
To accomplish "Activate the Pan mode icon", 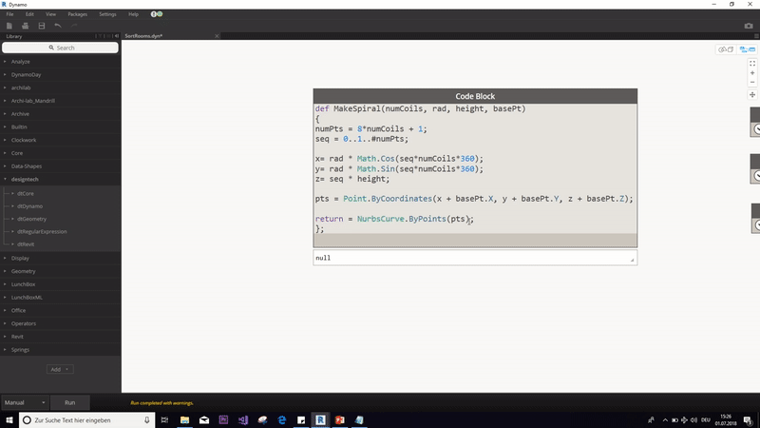I will pos(752,95).
